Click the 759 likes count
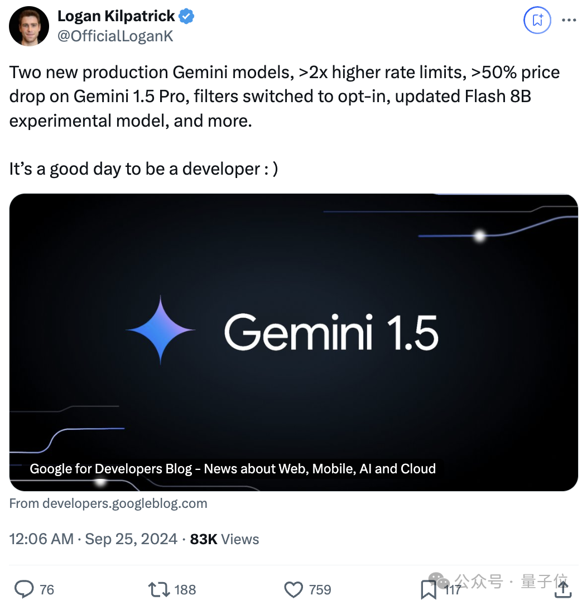Screen dimensions: 587x605 coord(320,589)
